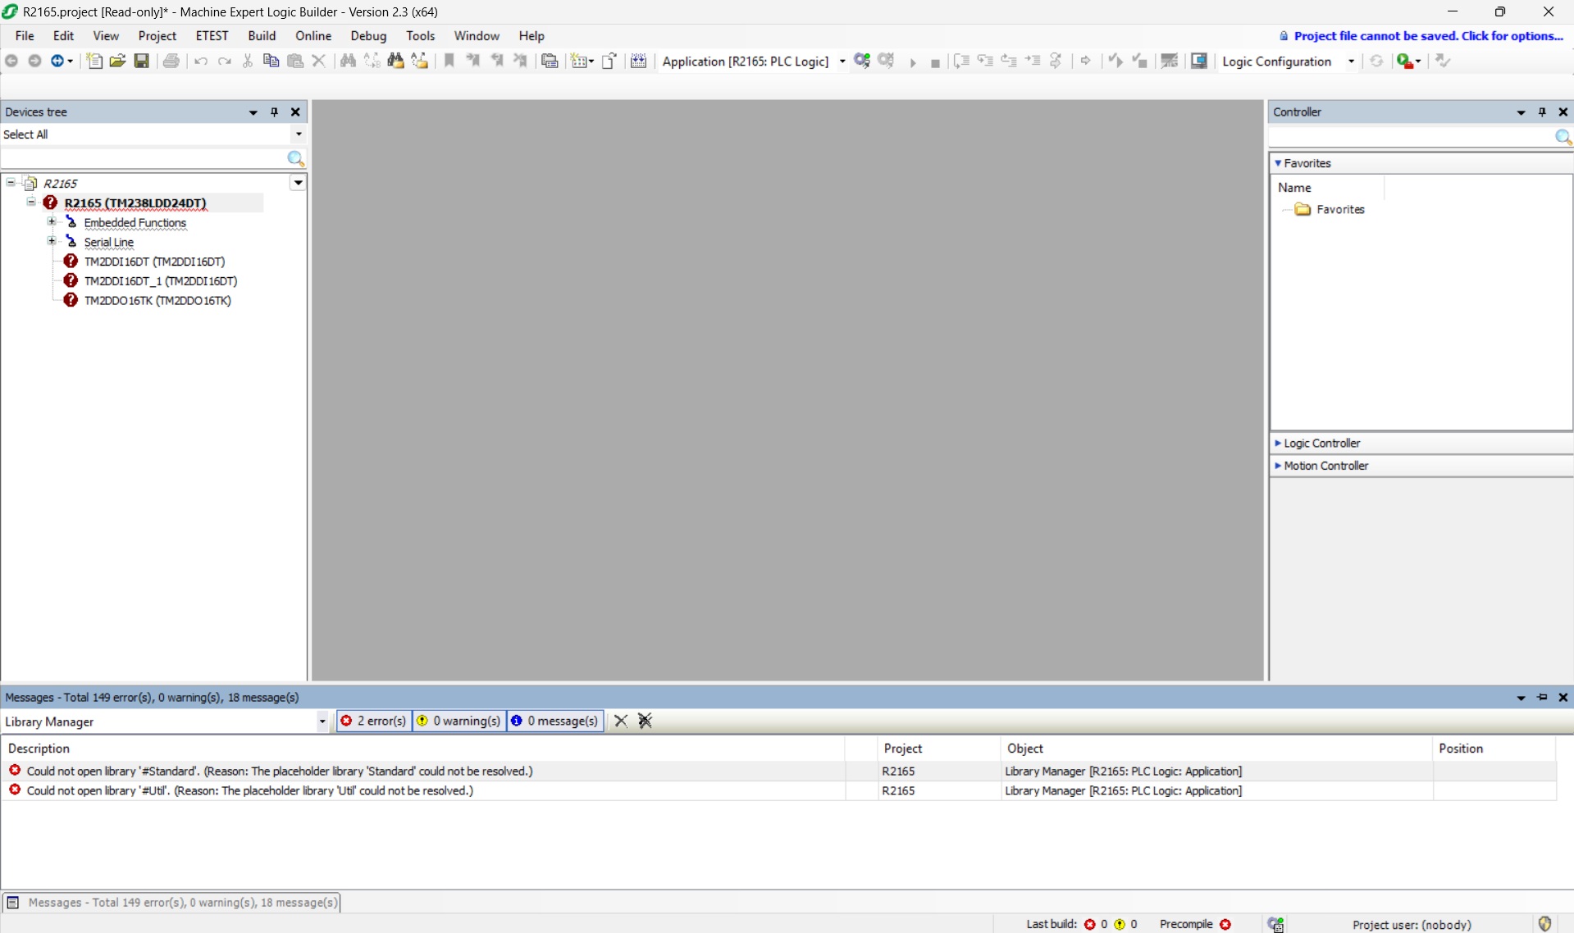Click the Print icon in toolbar
The image size is (1574, 933).
(171, 61)
